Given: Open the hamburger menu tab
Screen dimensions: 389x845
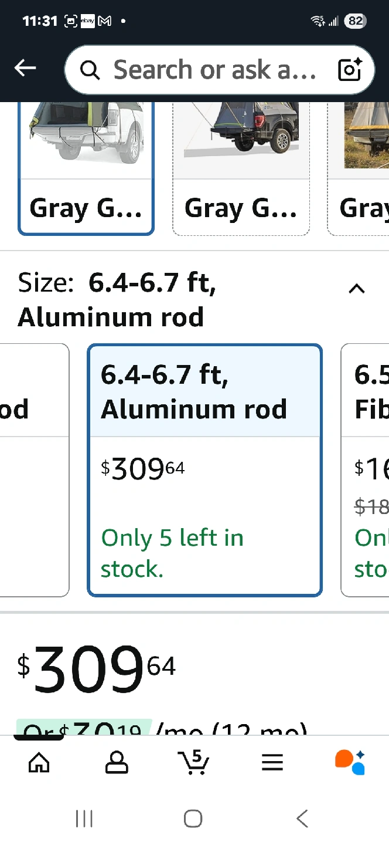Looking at the screenshot, I should pos(272,762).
